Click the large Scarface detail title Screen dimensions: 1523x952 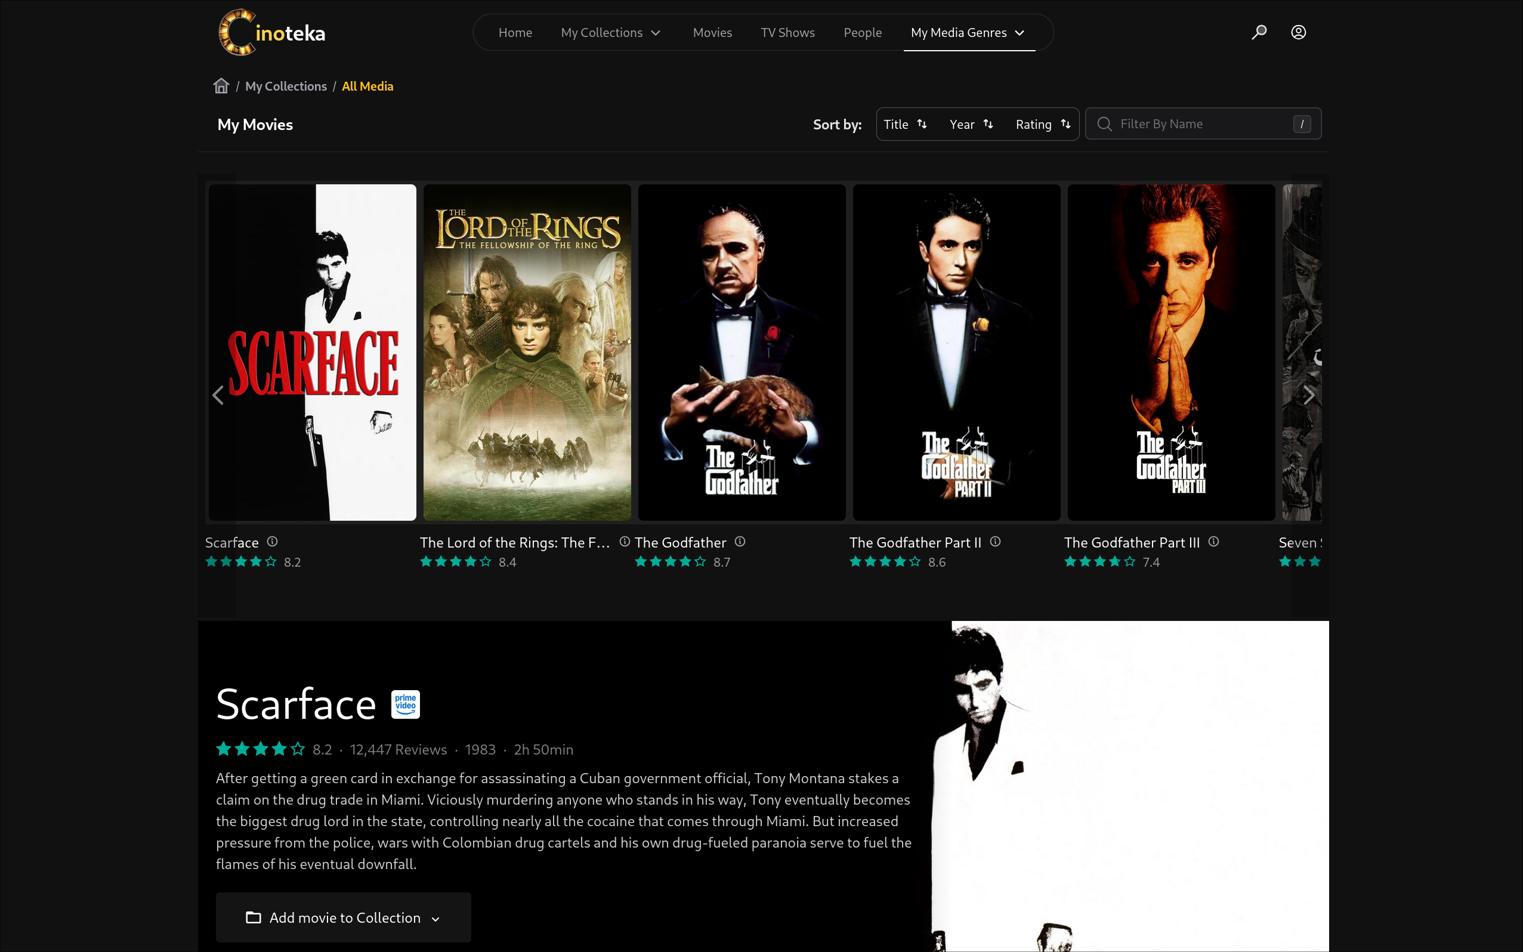point(296,704)
